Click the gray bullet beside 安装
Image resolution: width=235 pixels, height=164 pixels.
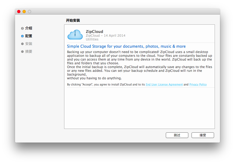point(23,44)
